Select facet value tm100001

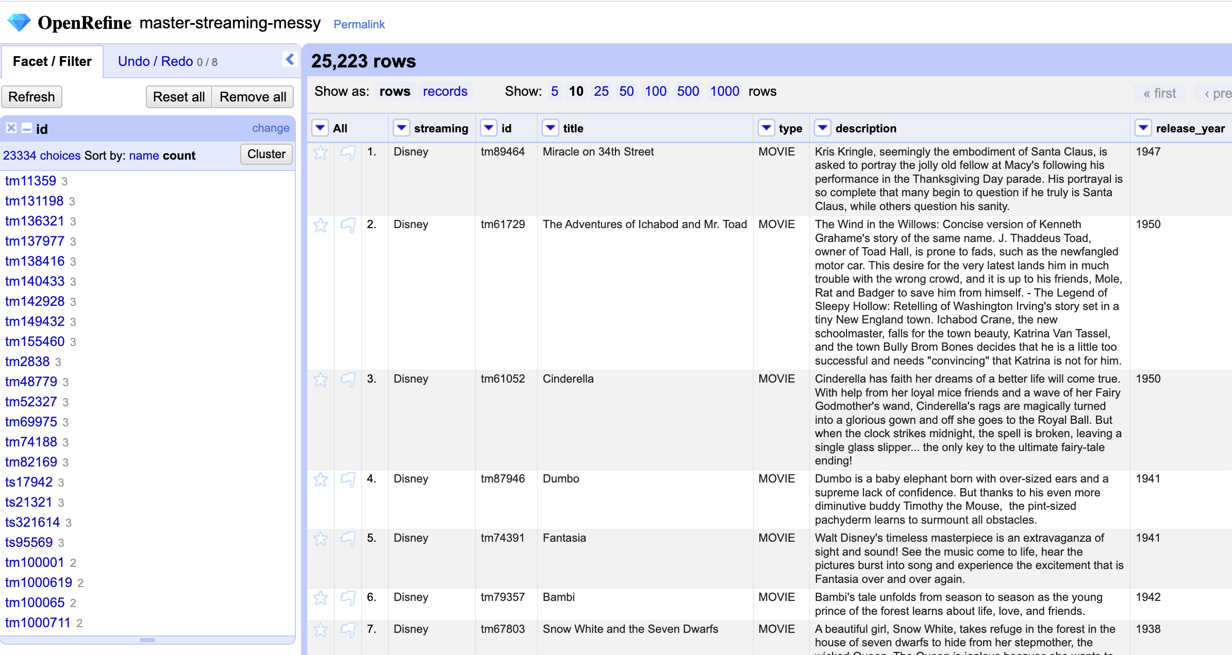click(x=35, y=562)
